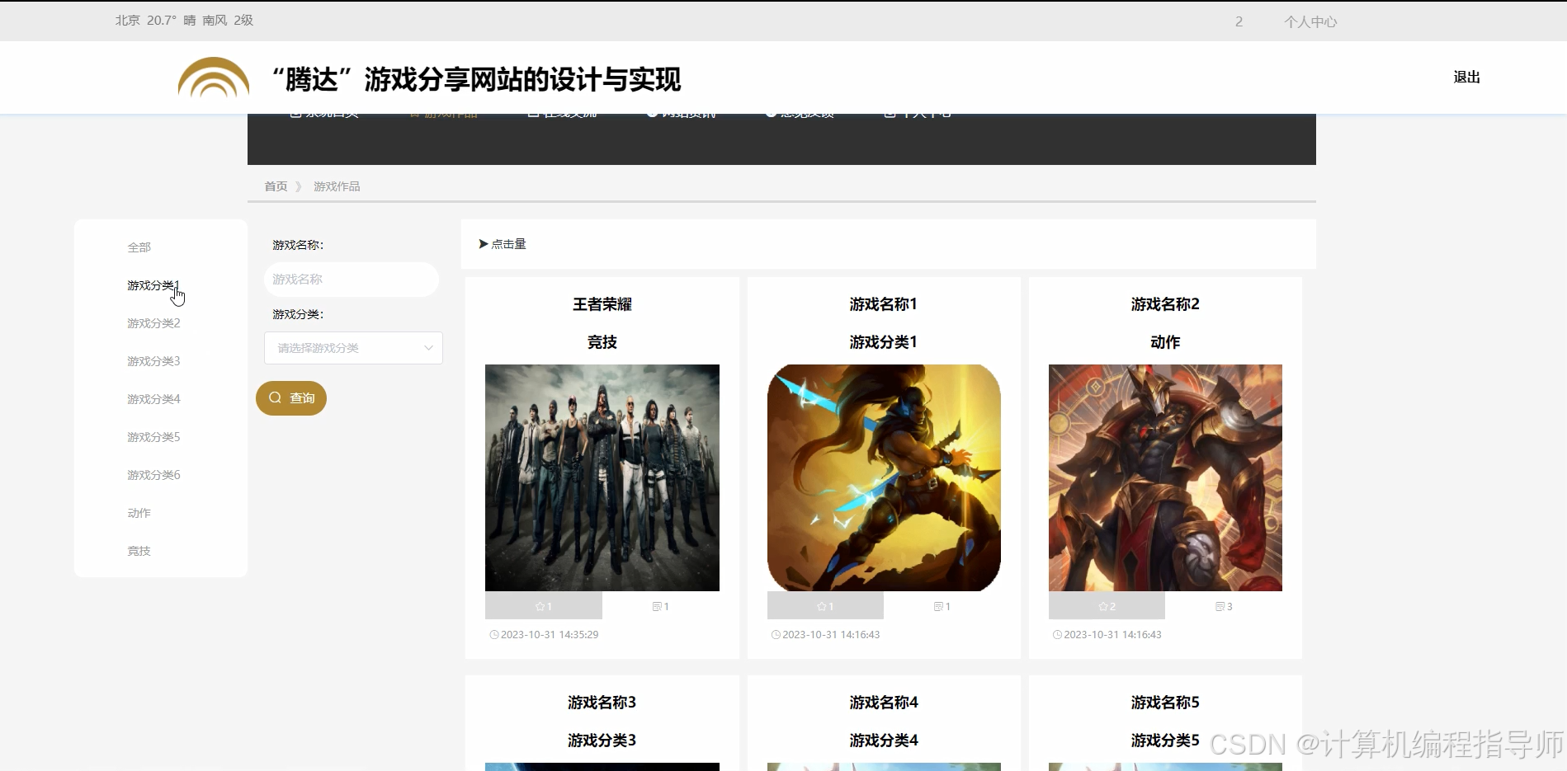Click 游戏分类3 label on 游戏名称3 card

tap(602, 740)
